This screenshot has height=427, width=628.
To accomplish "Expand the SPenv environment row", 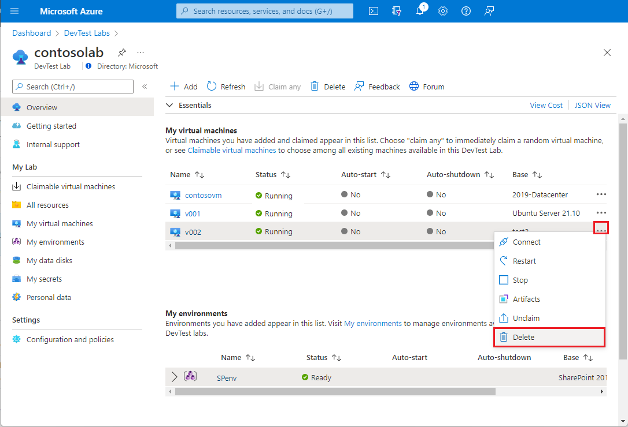I will pyautogui.click(x=175, y=376).
